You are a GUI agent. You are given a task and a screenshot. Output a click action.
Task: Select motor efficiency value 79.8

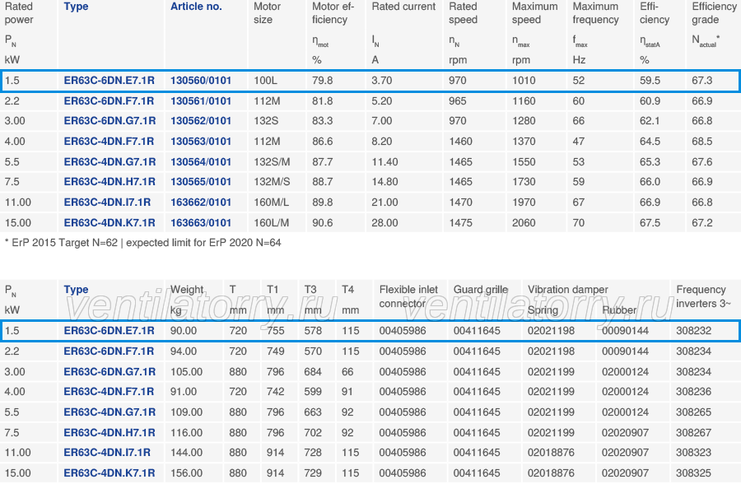322,81
